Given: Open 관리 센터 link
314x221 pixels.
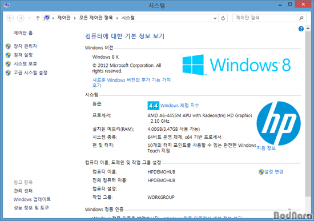Looking at the screenshot, I should click(23, 191).
